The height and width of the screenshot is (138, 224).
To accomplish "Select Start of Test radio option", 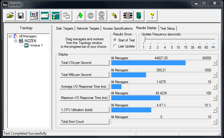I will [115, 40].
